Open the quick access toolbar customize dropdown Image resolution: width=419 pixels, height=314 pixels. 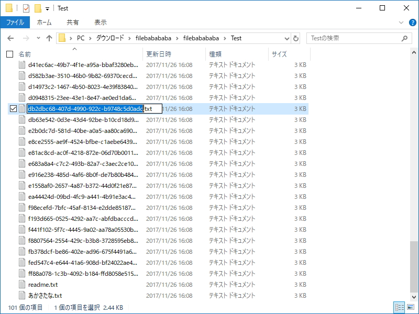tap(47, 9)
